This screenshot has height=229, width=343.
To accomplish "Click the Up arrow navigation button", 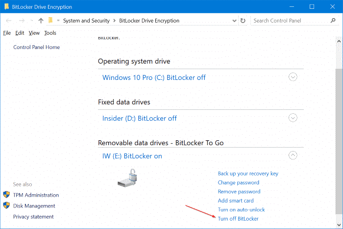I will (41, 21).
